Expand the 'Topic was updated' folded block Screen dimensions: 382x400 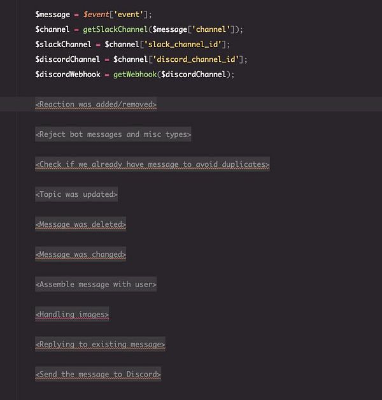76,194
